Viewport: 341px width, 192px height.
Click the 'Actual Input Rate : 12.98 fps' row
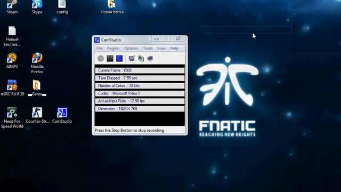[140, 101]
